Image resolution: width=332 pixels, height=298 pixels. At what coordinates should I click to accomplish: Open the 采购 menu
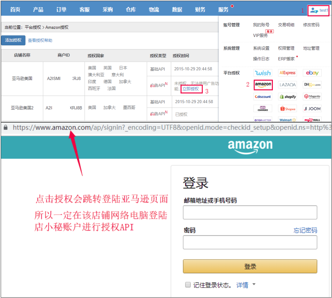(108, 10)
